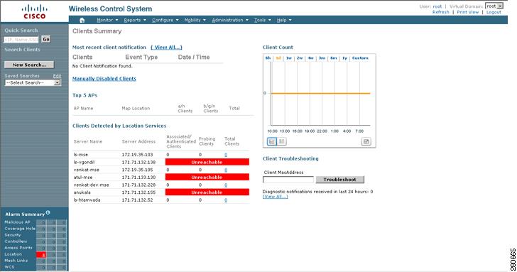
Task: Select the Custom time range tab
Action: coord(360,58)
